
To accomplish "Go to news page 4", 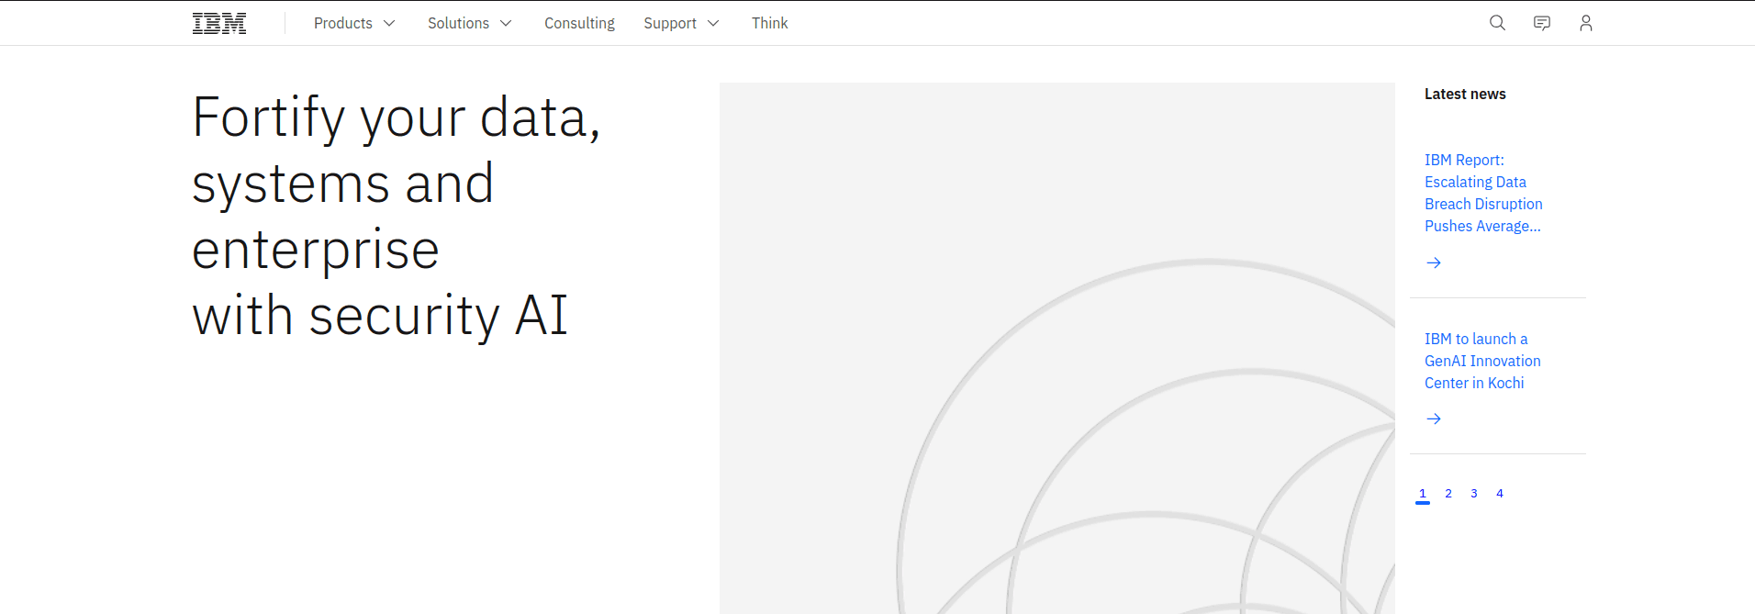I will pos(1500,494).
